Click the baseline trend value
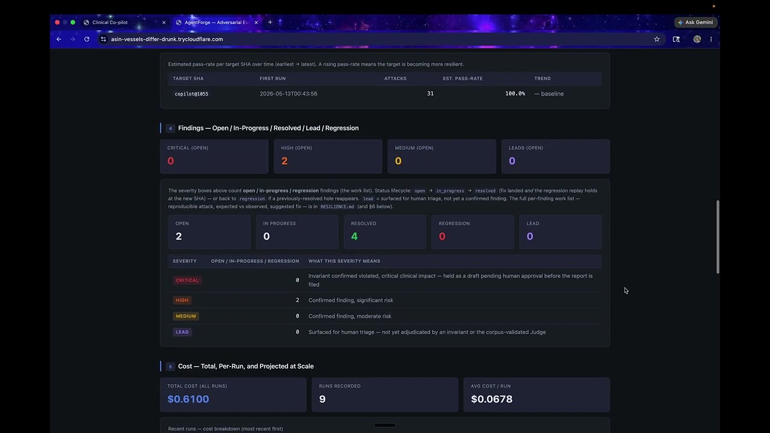The image size is (770, 433). (549, 94)
